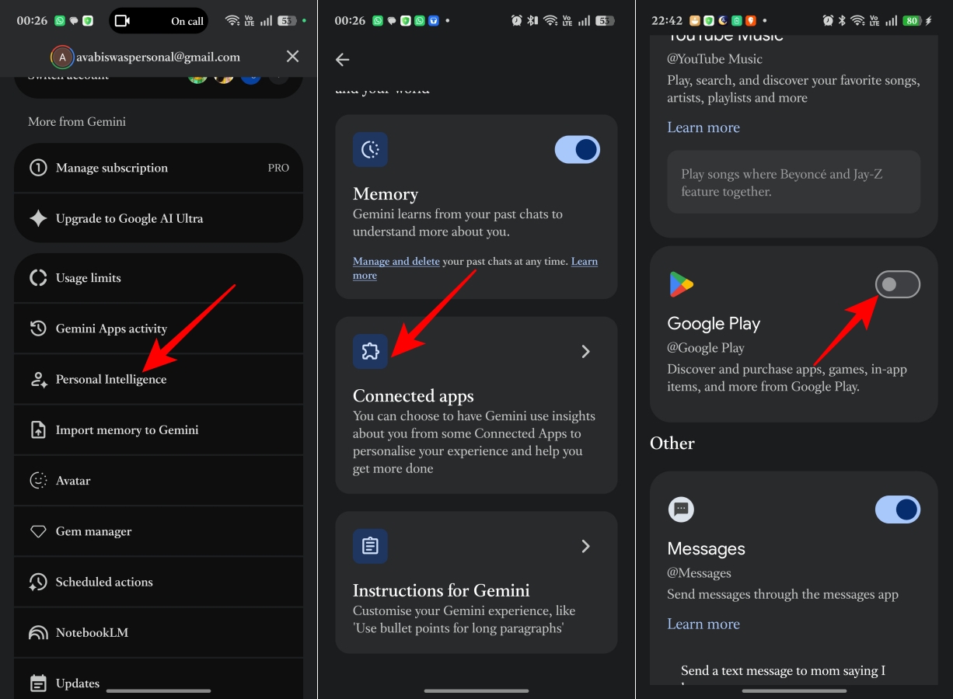This screenshot has width=953, height=699.
Task: Open NotebookLM
Action: 159,632
